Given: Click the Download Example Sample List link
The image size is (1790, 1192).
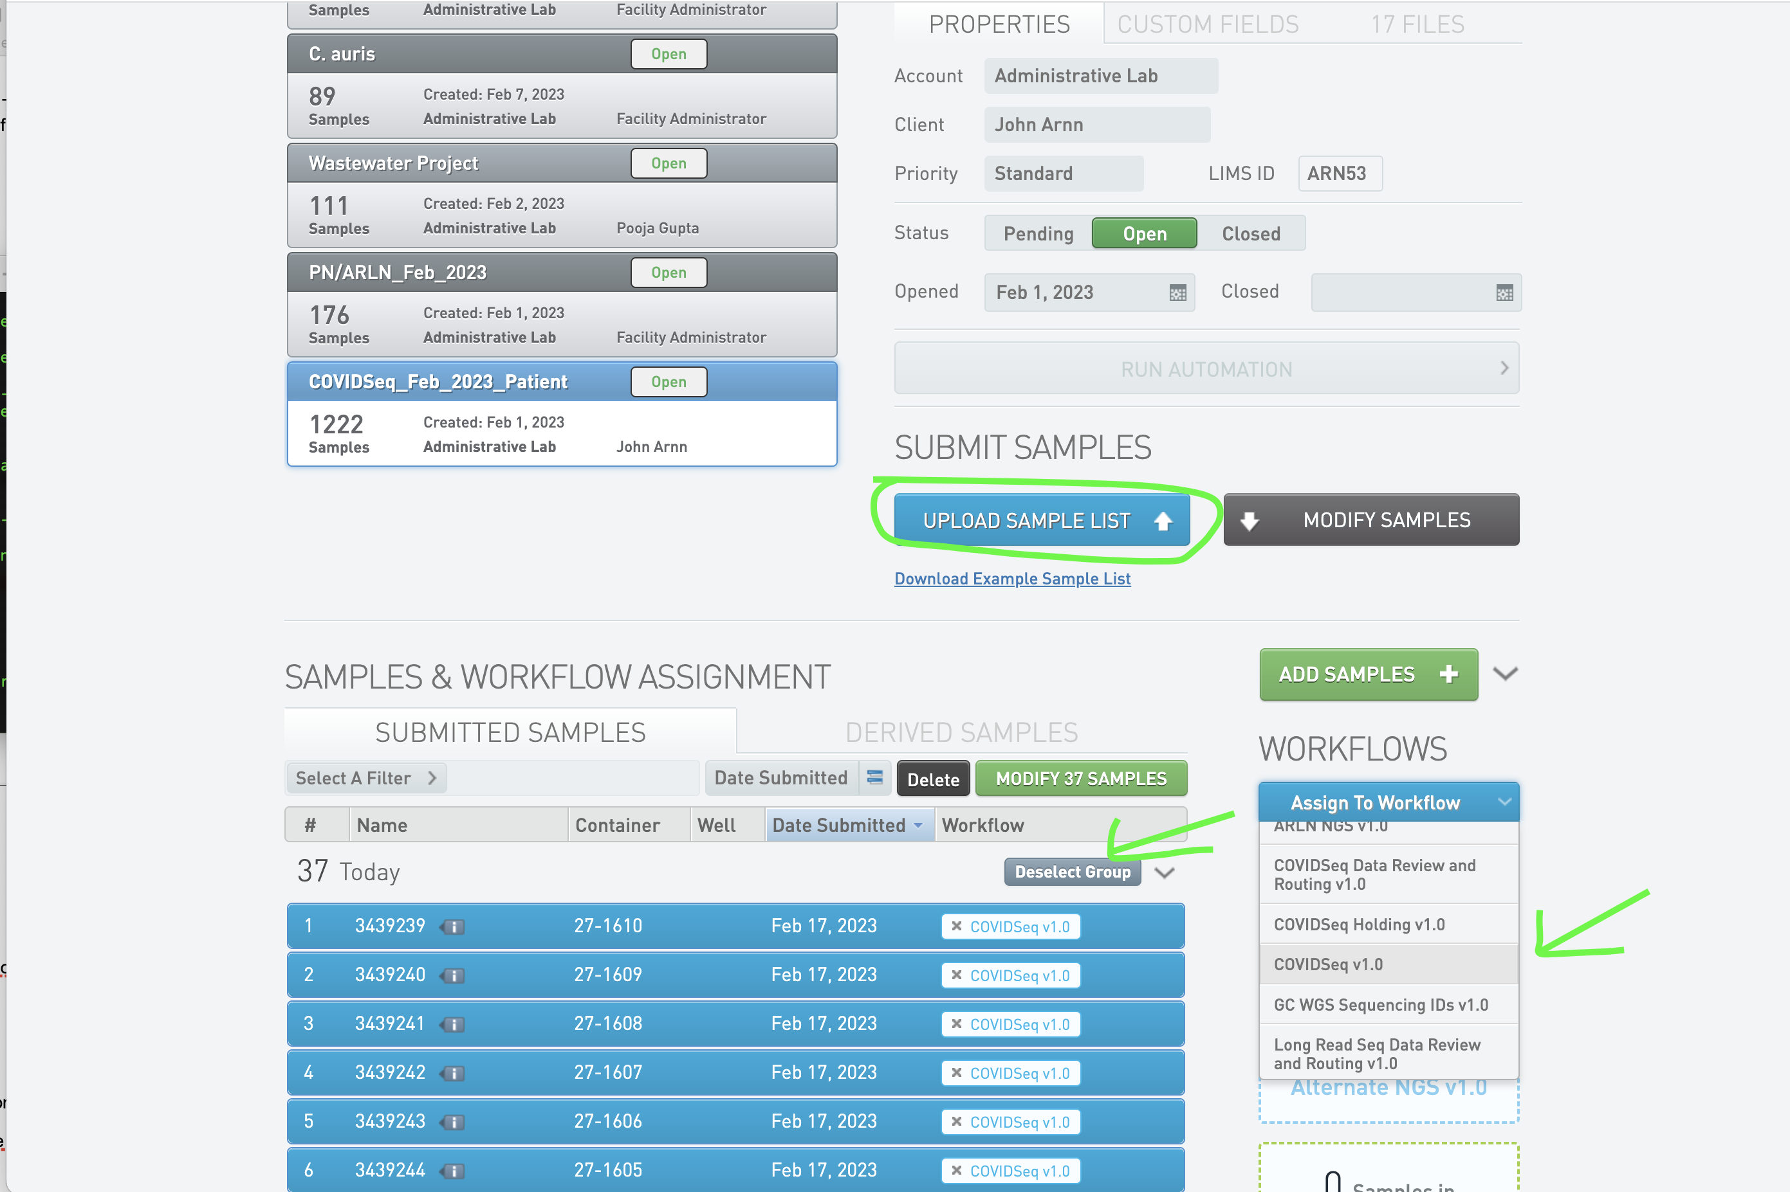Looking at the screenshot, I should click(x=1013, y=579).
